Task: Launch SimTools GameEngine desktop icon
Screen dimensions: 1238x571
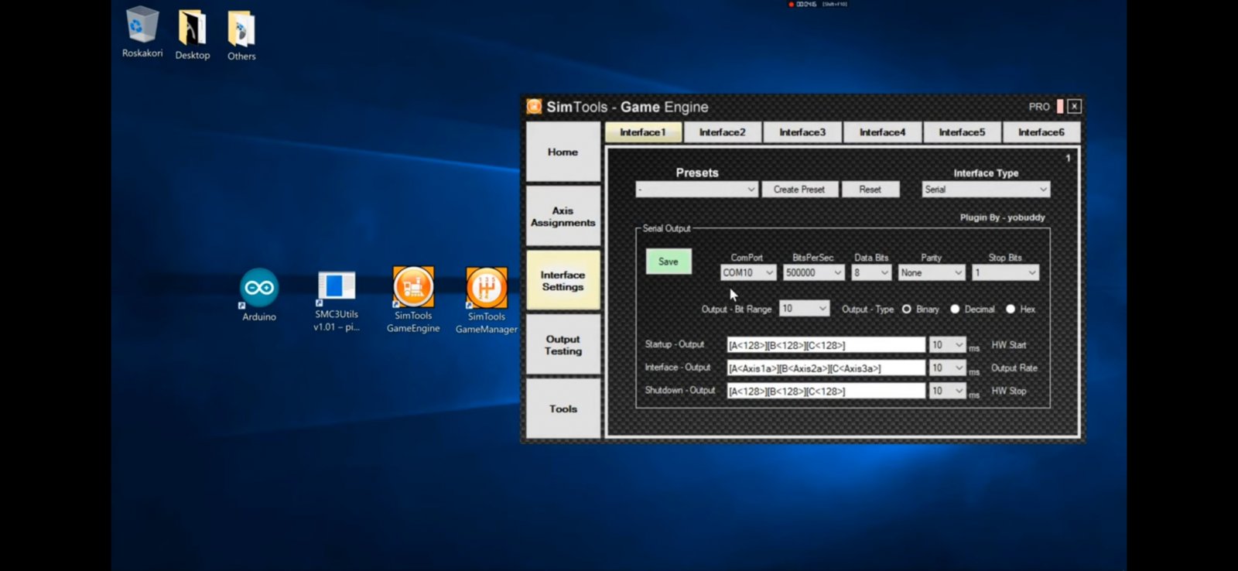Action: [x=413, y=287]
